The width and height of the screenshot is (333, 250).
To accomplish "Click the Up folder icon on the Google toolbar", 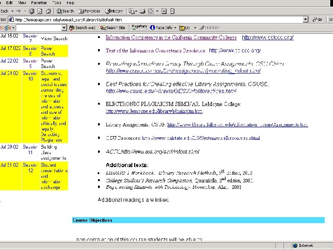I will [182, 28].
